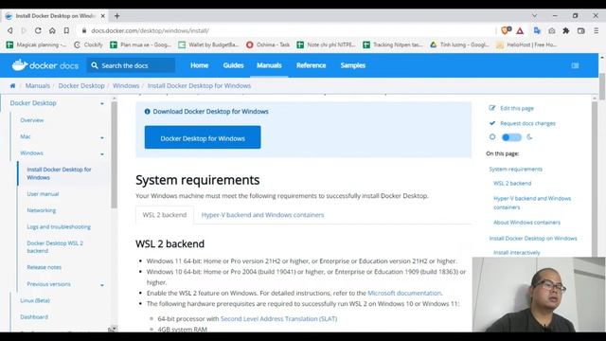This screenshot has height=341, width=606.
Task: Open the translate extension icon
Action: [537, 30]
